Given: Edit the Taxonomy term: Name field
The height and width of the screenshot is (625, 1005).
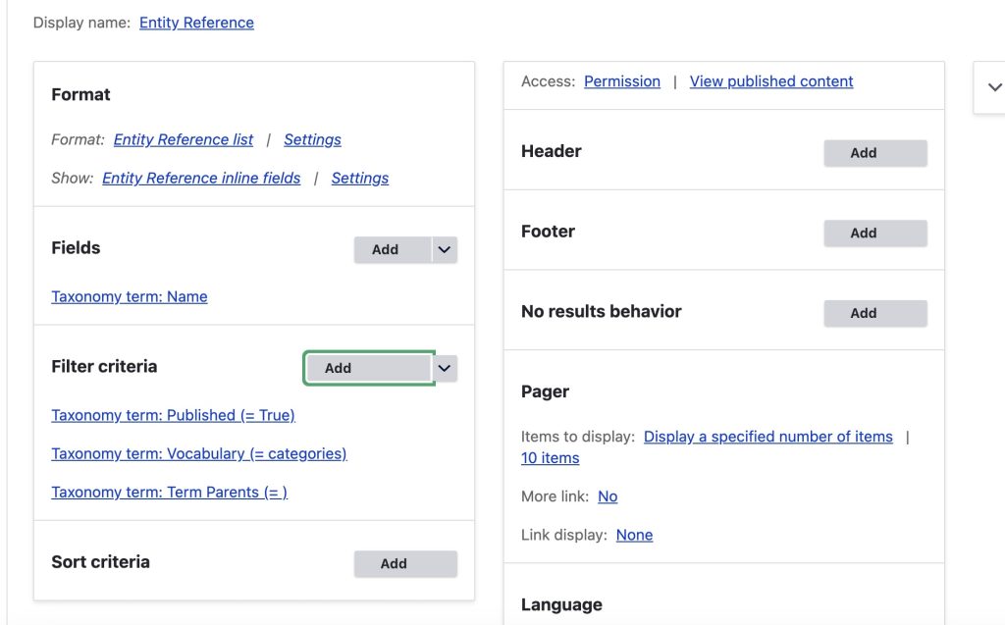Looking at the screenshot, I should (x=130, y=296).
